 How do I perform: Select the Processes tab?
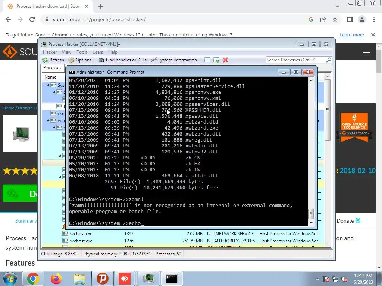pyautogui.click(x=52, y=68)
